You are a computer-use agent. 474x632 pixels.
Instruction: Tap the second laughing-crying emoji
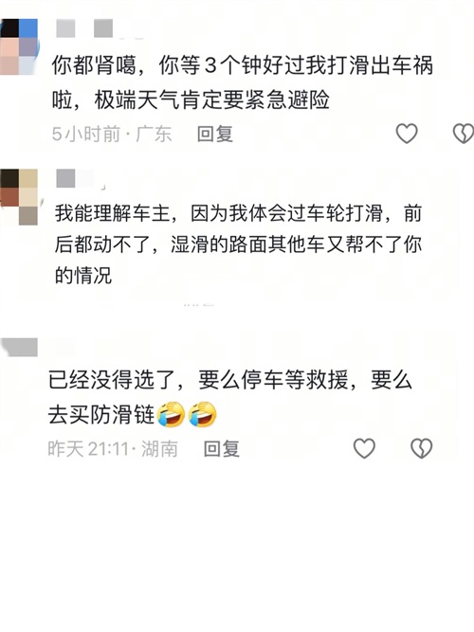click(x=203, y=414)
